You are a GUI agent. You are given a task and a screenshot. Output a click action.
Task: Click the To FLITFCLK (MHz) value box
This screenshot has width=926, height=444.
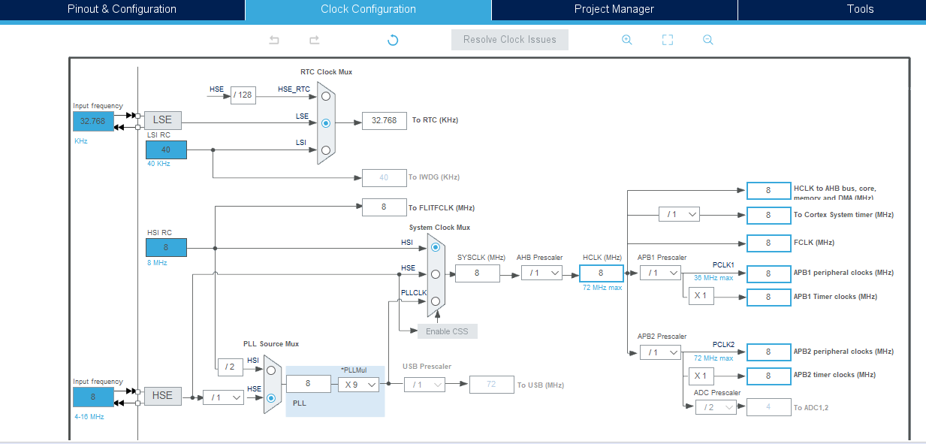point(385,207)
